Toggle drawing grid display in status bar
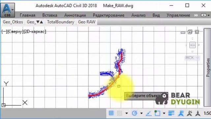 [x=111, y=113]
